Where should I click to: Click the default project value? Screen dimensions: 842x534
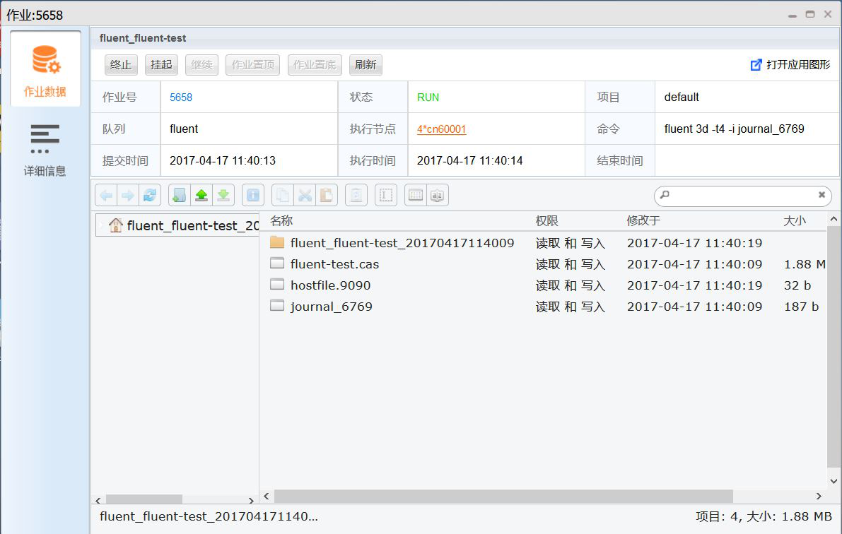(x=682, y=97)
